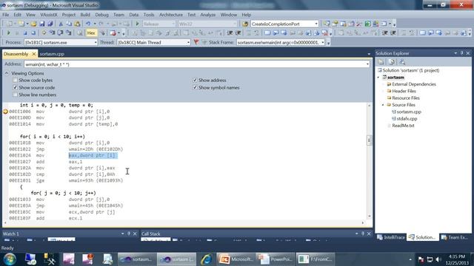474x266 pixels.
Task: Select the Header Files folder
Action: pyautogui.click(x=404, y=91)
